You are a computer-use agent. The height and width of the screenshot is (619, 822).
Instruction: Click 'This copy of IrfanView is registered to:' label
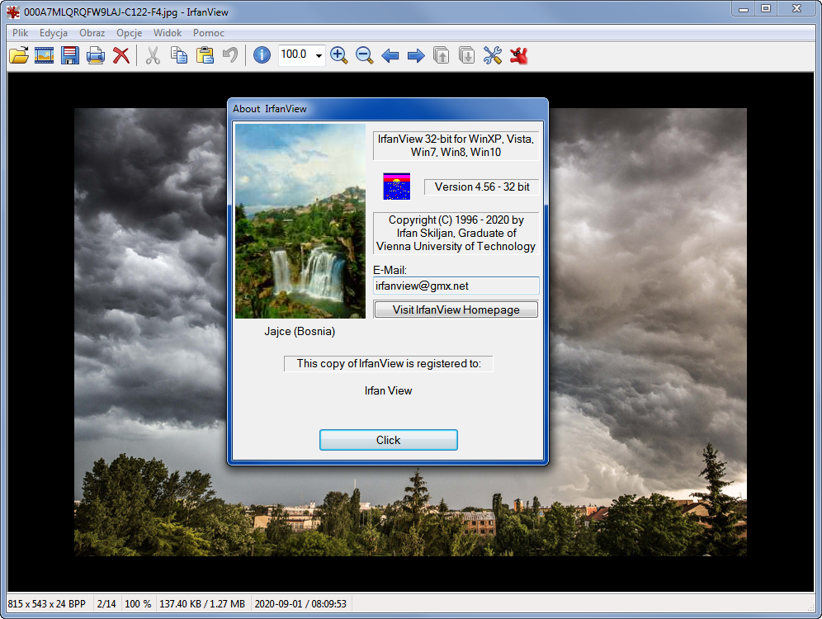(x=389, y=364)
